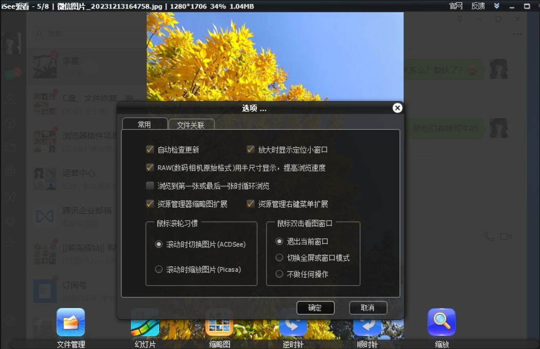540x349 pixels.
Task: Choose 切换全屏或窗口模式 for double-click
Action: pos(279,257)
